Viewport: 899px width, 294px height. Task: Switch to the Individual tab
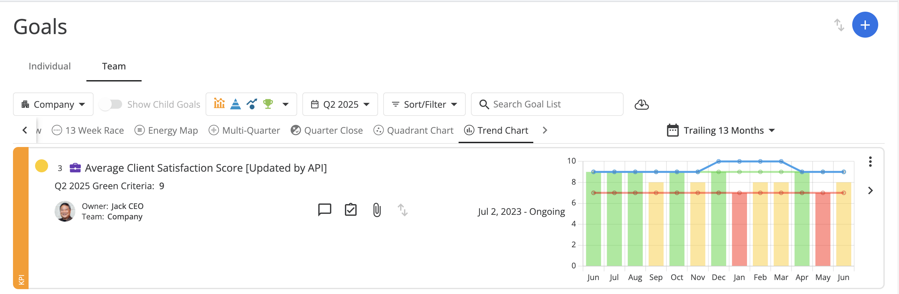point(50,66)
